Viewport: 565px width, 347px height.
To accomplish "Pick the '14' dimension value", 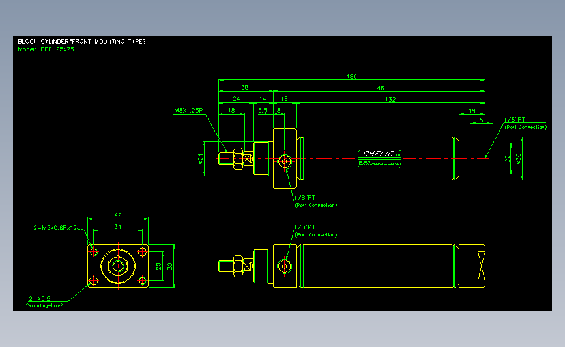I will click(x=263, y=98).
